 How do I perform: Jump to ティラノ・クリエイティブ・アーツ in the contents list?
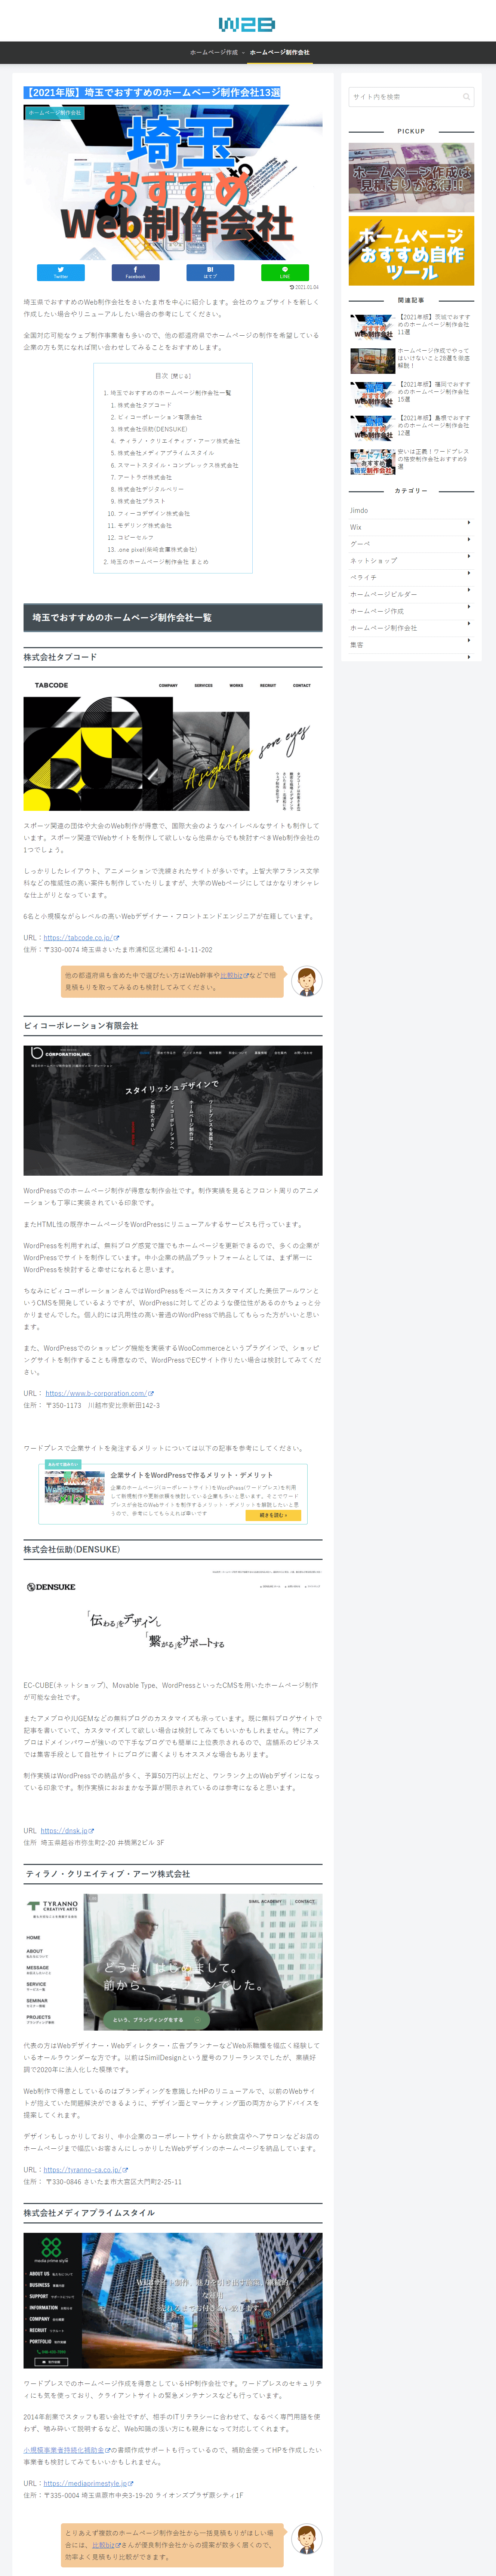[179, 441]
